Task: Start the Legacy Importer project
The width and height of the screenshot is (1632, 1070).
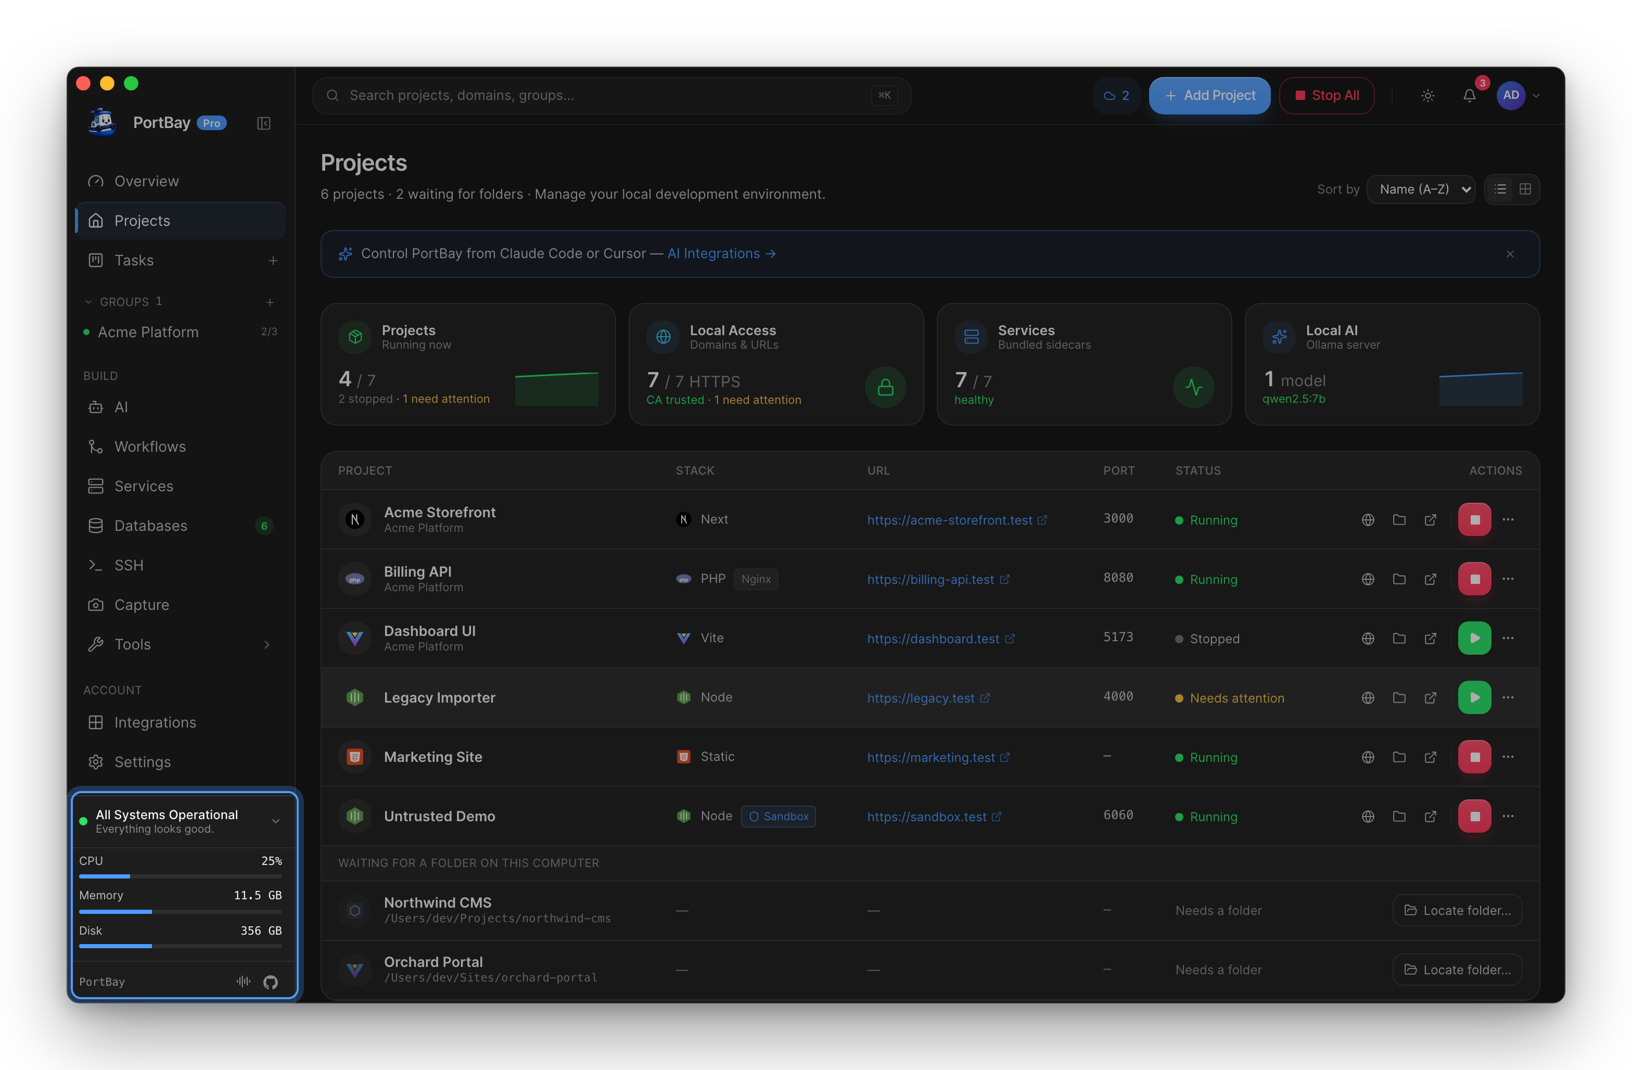Action: click(1474, 697)
